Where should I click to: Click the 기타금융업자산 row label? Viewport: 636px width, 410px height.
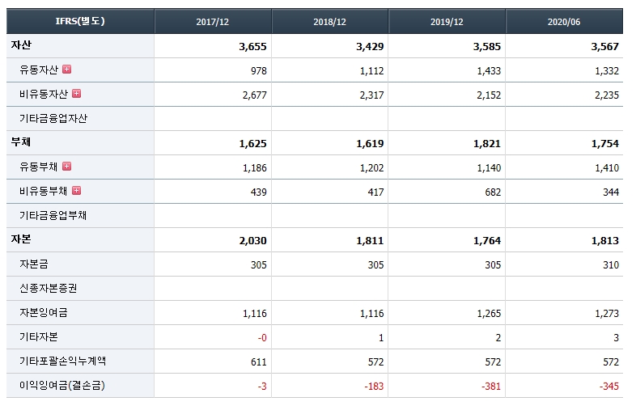pyautogui.click(x=53, y=118)
